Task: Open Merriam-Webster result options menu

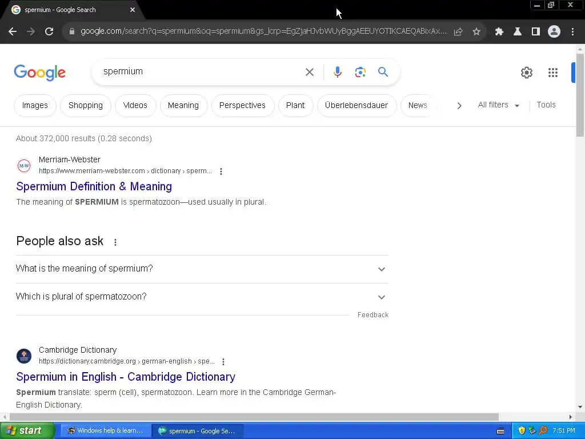Action: pyautogui.click(x=221, y=171)
